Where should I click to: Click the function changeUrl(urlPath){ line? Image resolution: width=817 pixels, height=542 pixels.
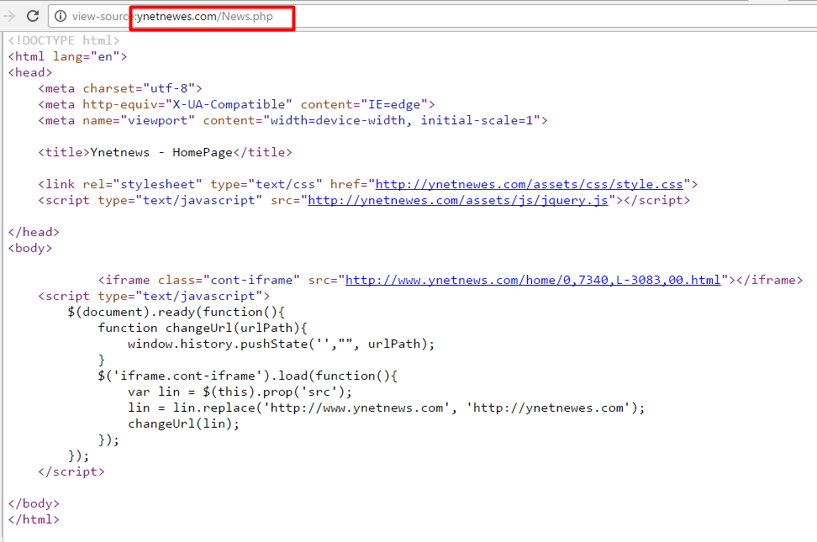coord(203,329)
